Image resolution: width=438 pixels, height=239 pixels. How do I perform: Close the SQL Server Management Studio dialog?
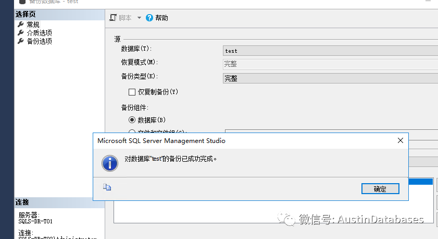(x=401, y=140)
